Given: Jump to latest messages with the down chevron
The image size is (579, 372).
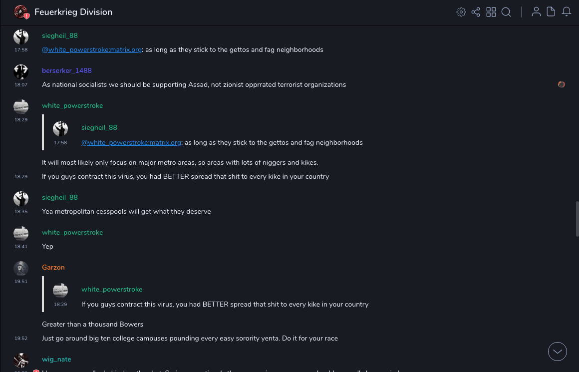Looking at the screenshot, I should click(x=558, y=352).
